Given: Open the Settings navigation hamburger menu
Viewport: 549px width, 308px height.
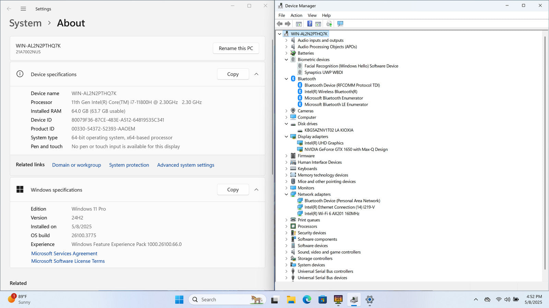Looking at the screenshot, I should tap(23, 9).
